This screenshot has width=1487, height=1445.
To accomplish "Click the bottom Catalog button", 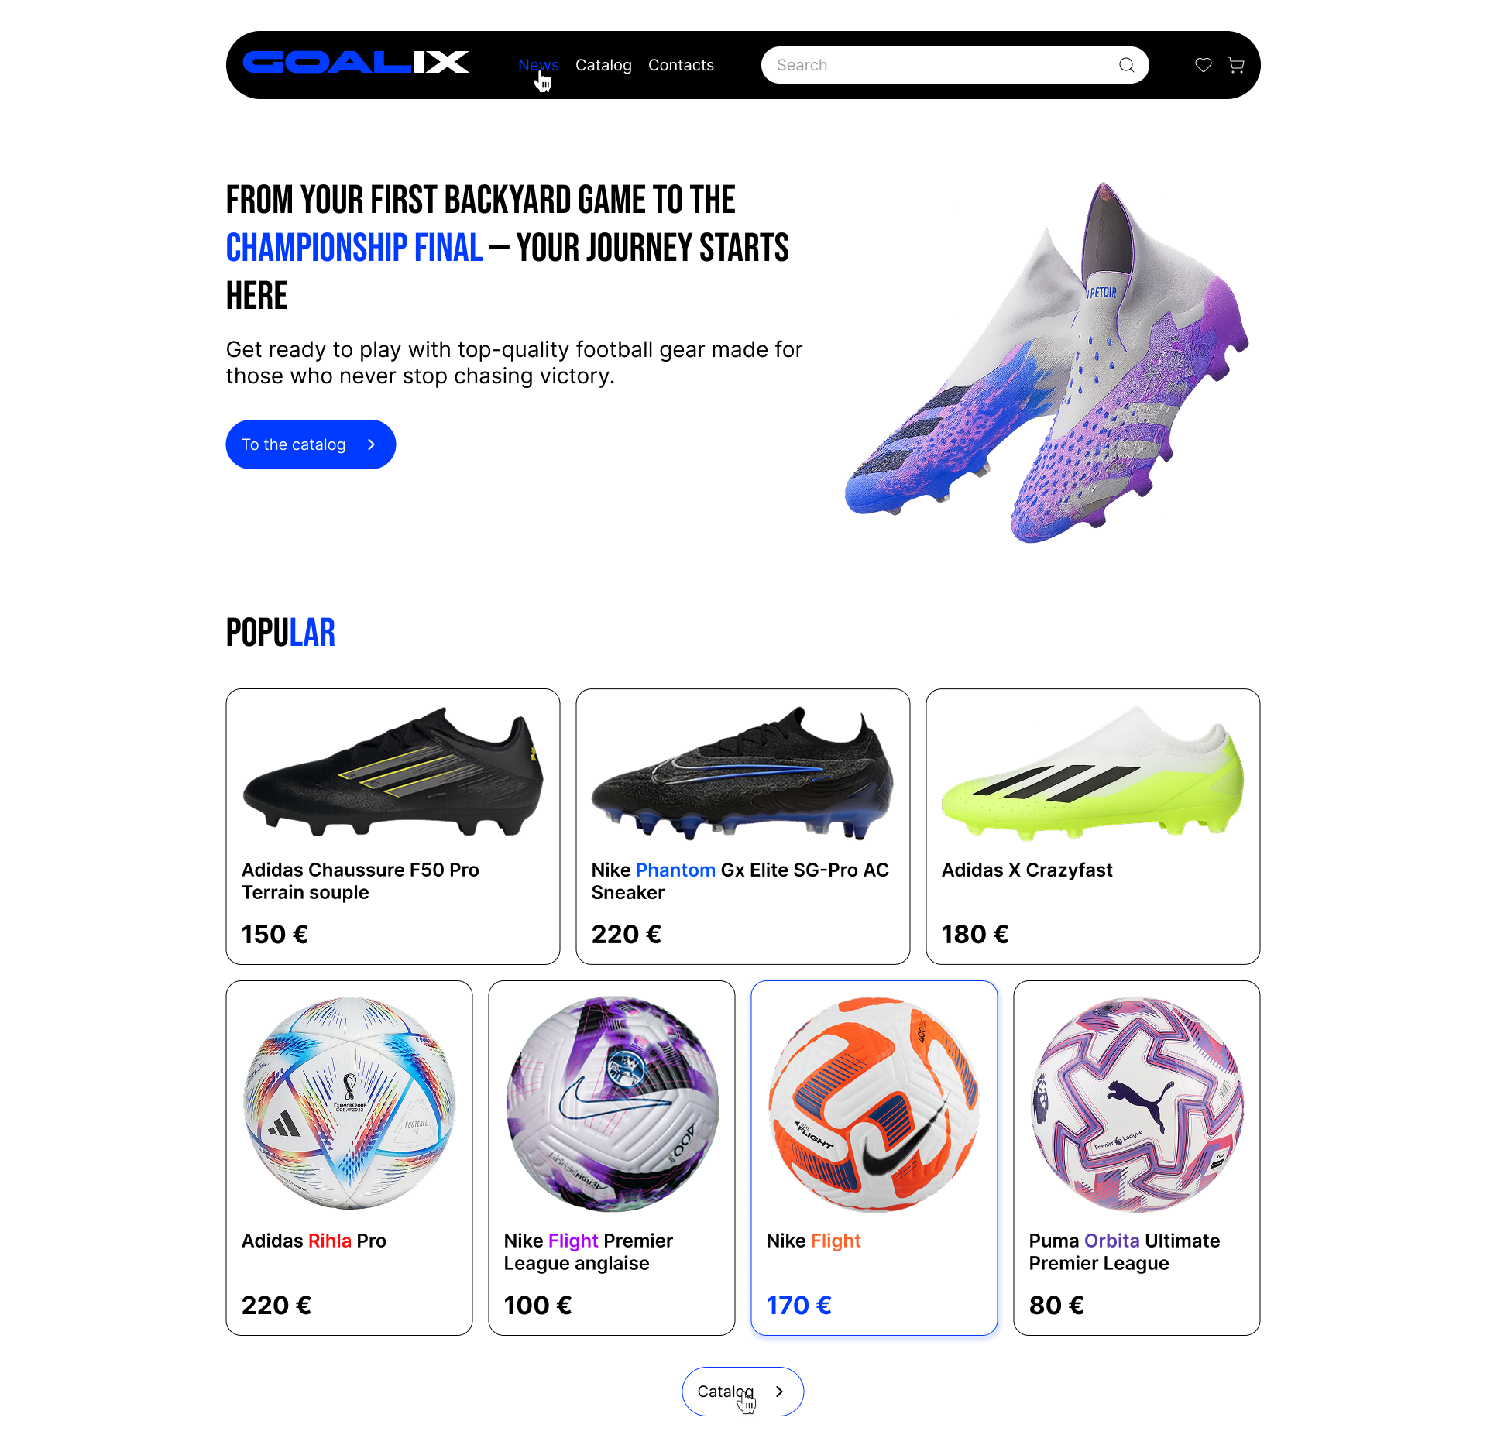I will tap(743, 1392).
